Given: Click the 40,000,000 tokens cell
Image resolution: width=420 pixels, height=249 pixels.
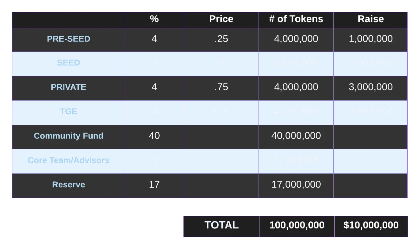Looking at the screenshot, I should point(296,136).
